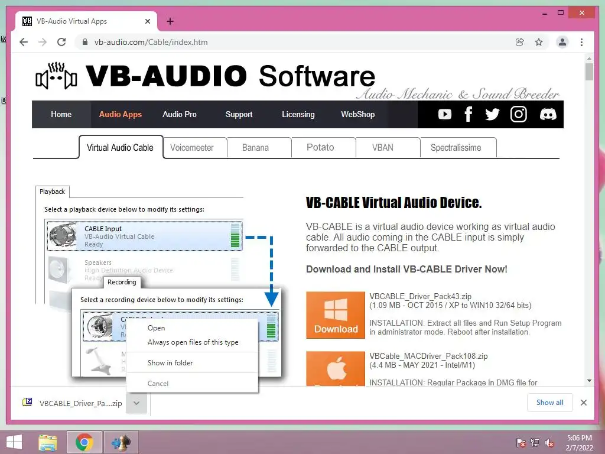Click the zip file icon in download bar
The width and height of the screenshot is (605, 454).
pos(27,403)
